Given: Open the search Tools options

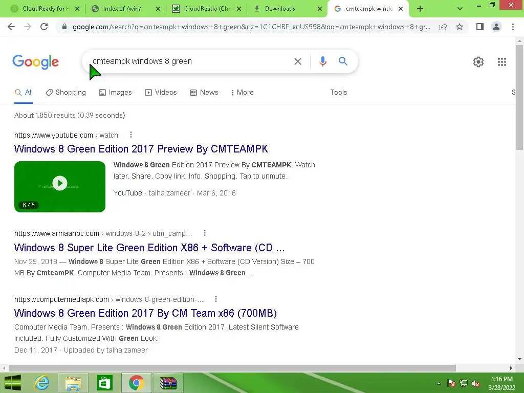Looking at the screenshot, I should (339, 92).
